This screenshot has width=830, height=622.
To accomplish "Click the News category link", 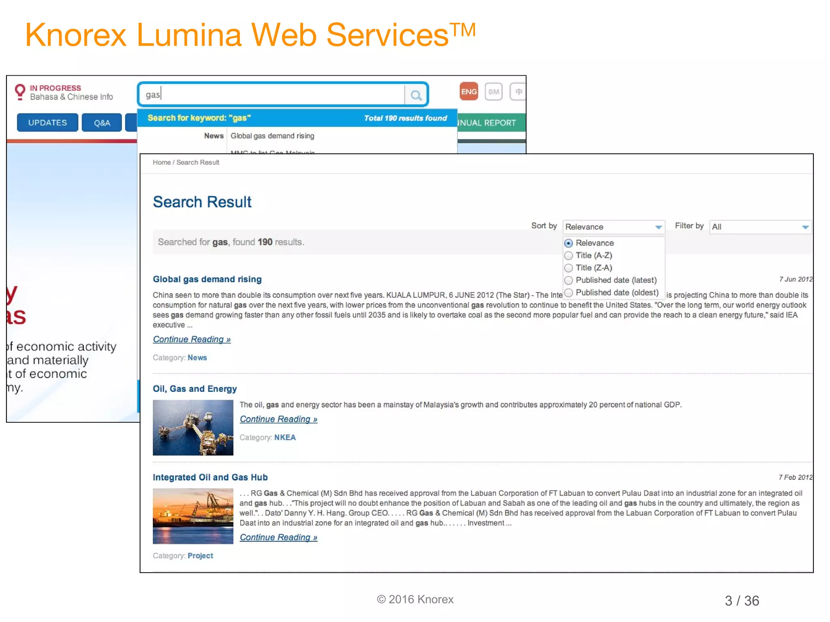I will [x=197, y=358].
